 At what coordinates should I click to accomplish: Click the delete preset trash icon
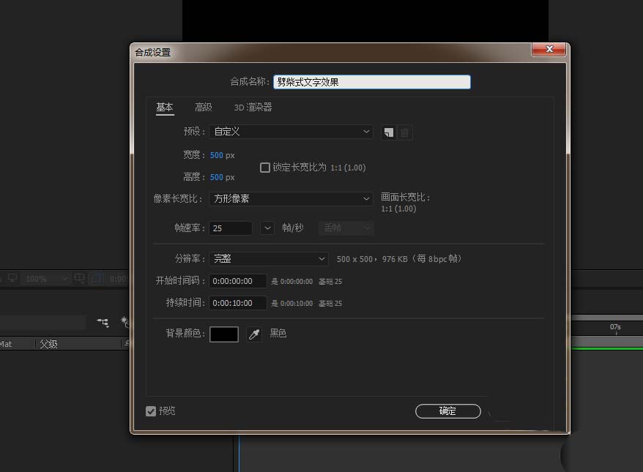[404, 132]
